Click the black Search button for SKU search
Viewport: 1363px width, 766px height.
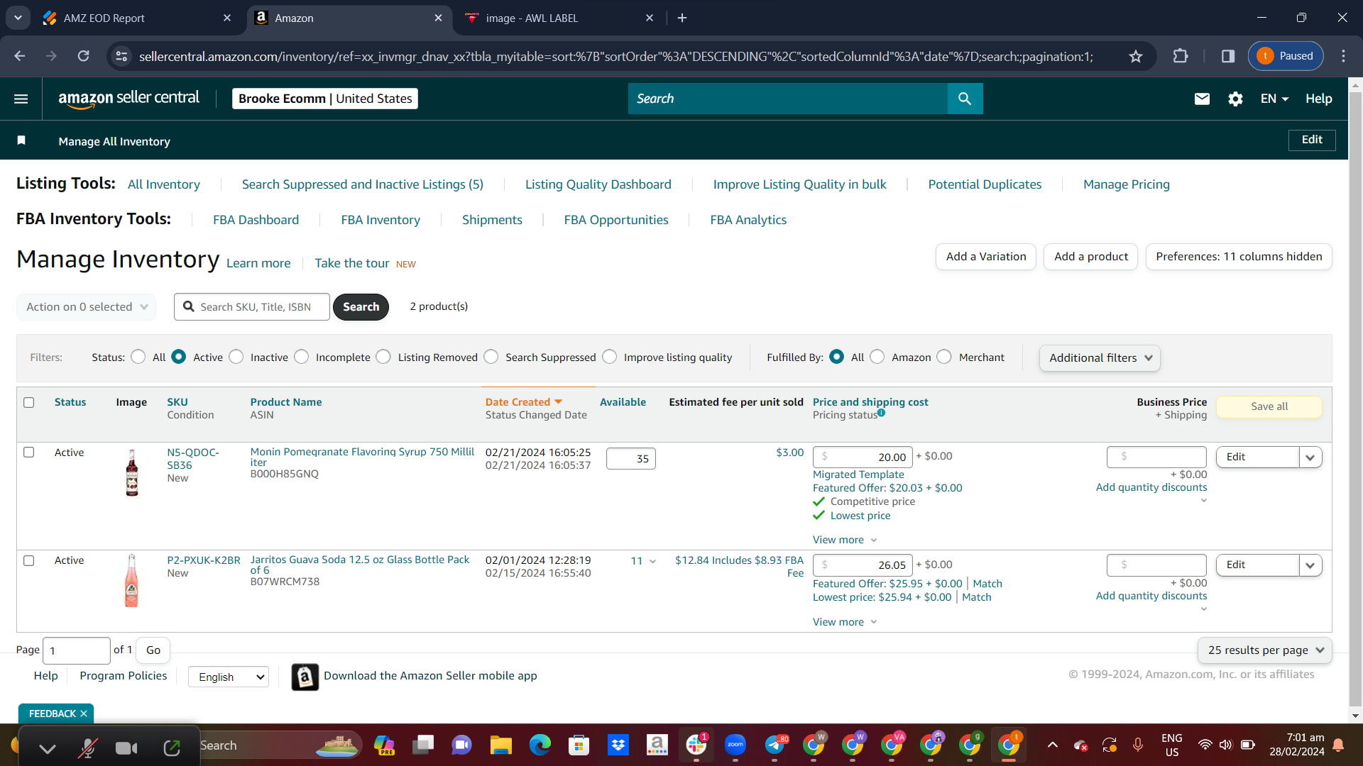[361, 307]
